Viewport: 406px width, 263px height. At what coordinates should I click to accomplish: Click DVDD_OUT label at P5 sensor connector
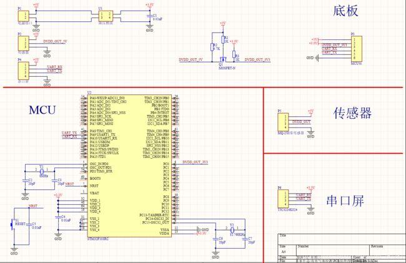(x=302, y=122)
